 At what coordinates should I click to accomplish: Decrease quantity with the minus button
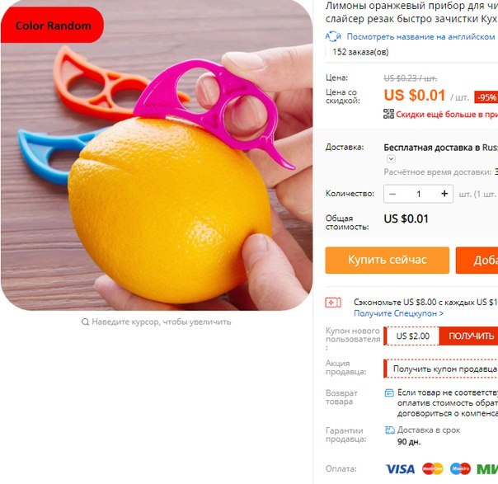tap(392, 194)
